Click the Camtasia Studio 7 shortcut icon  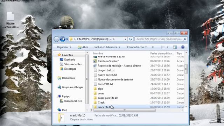click(x=95, y=61)
